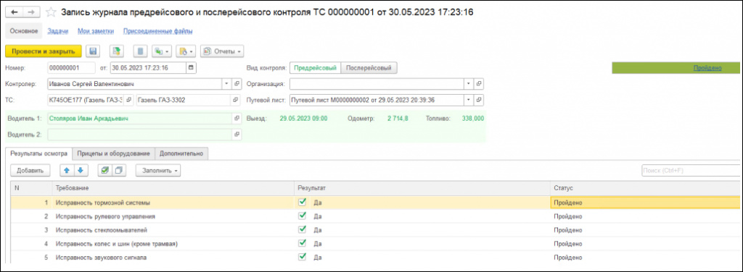Open document movements list icon

pyautogui.click(x=140, y=51)
